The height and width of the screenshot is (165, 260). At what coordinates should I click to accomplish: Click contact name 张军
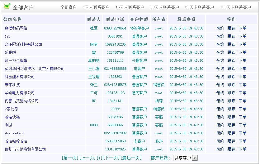coord(94,28)
